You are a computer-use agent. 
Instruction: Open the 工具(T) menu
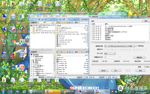click(x=52, y=16)
